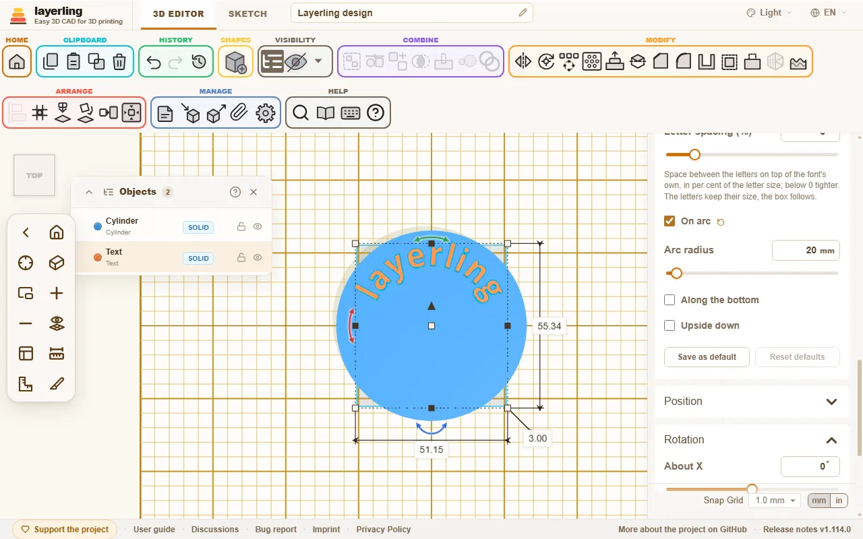Open the User guide link
This screenshot has width=863, height=539.
click(x=154, y=530)
